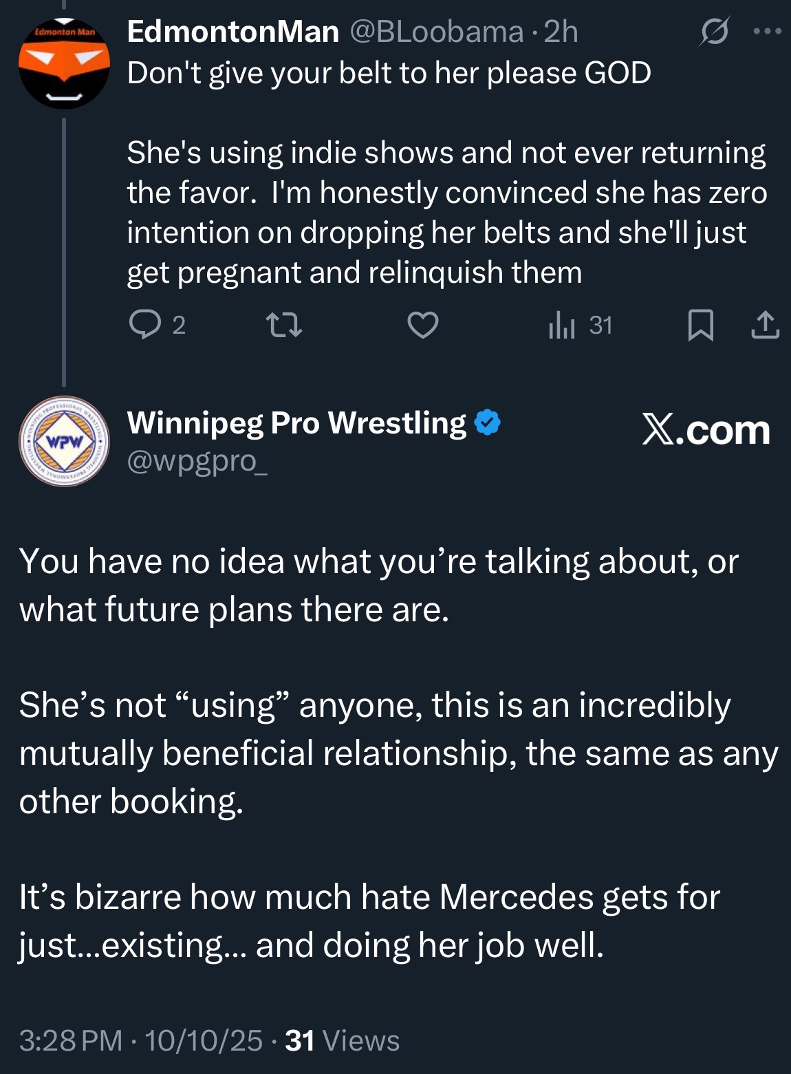Open EdmontonMan's profile picture
Screen dimensions: 791x1074
point(64,63)
